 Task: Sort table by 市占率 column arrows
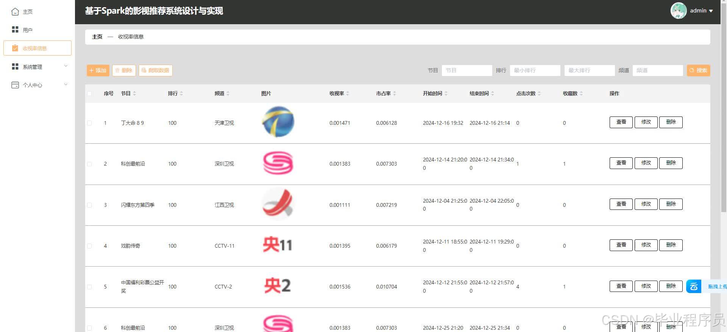point(395,93)
